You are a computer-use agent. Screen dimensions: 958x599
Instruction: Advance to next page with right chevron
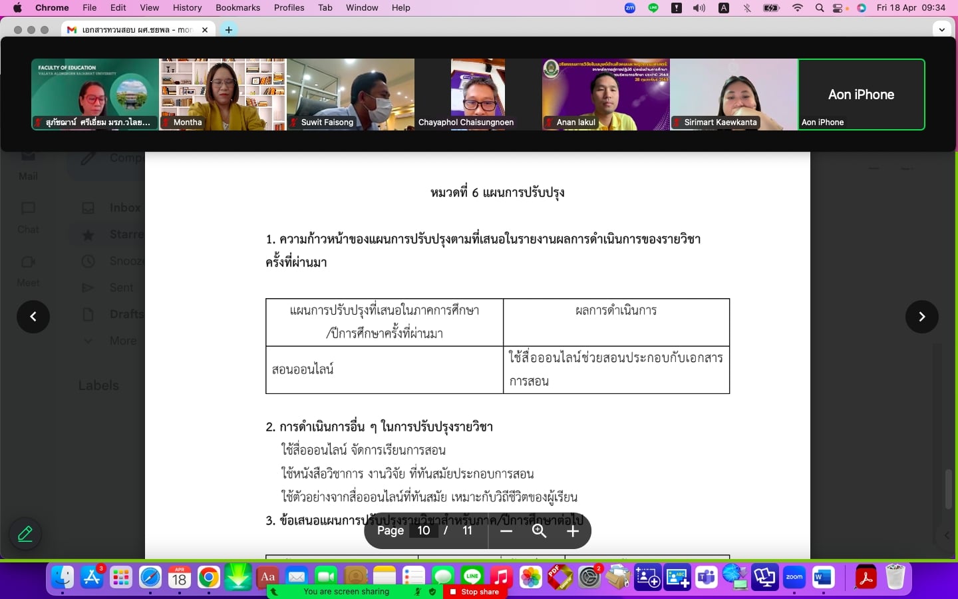pyautogui.click(x=922, y=317)
